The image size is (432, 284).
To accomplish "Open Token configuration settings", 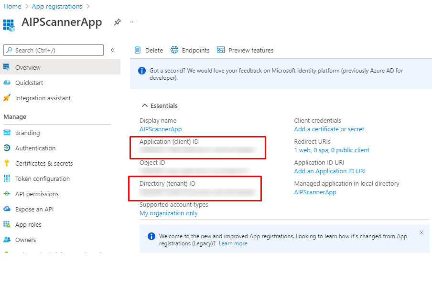I will tap(42, 179).
